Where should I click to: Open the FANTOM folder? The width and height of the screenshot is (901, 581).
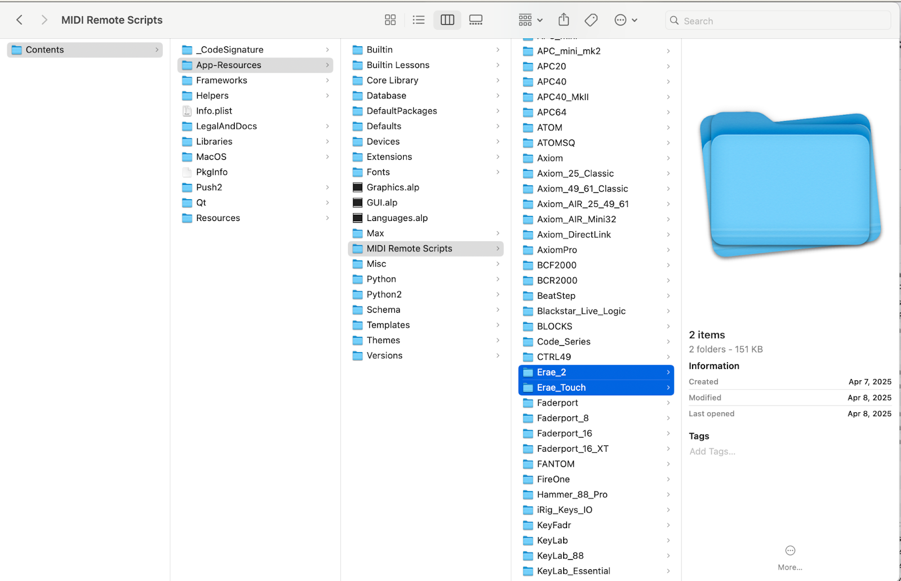[x=596, y=464]
